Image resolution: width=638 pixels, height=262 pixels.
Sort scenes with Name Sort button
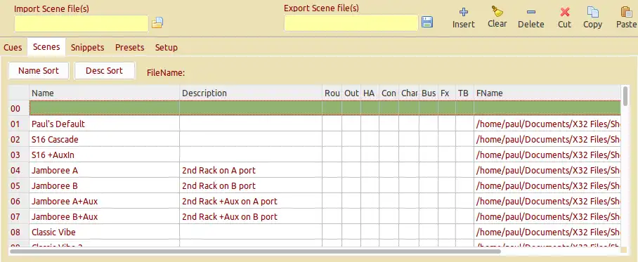coord(39,71)
